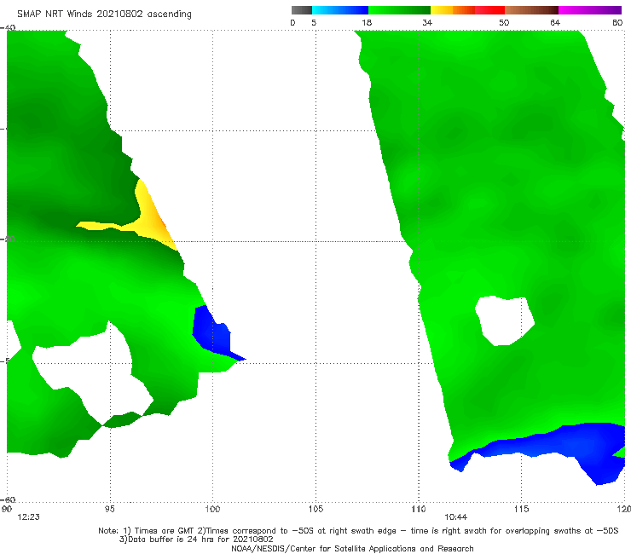Click the longitude axis label '95'
This screenshot has height=554, width=631.
(x=109, y=509)
